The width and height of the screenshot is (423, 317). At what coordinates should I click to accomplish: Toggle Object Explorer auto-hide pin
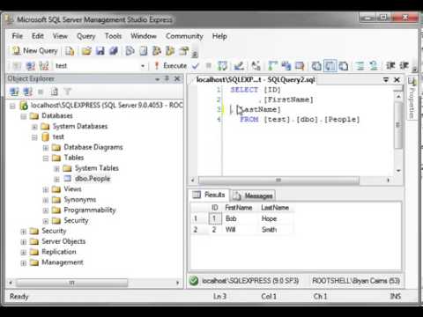[x=167, y=78]
